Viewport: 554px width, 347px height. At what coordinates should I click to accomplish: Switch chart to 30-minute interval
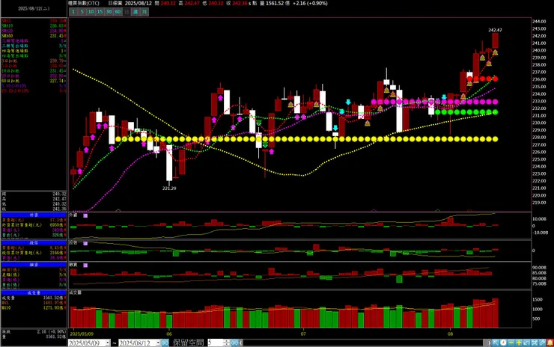pyautogui.click(x=109, y=12)
